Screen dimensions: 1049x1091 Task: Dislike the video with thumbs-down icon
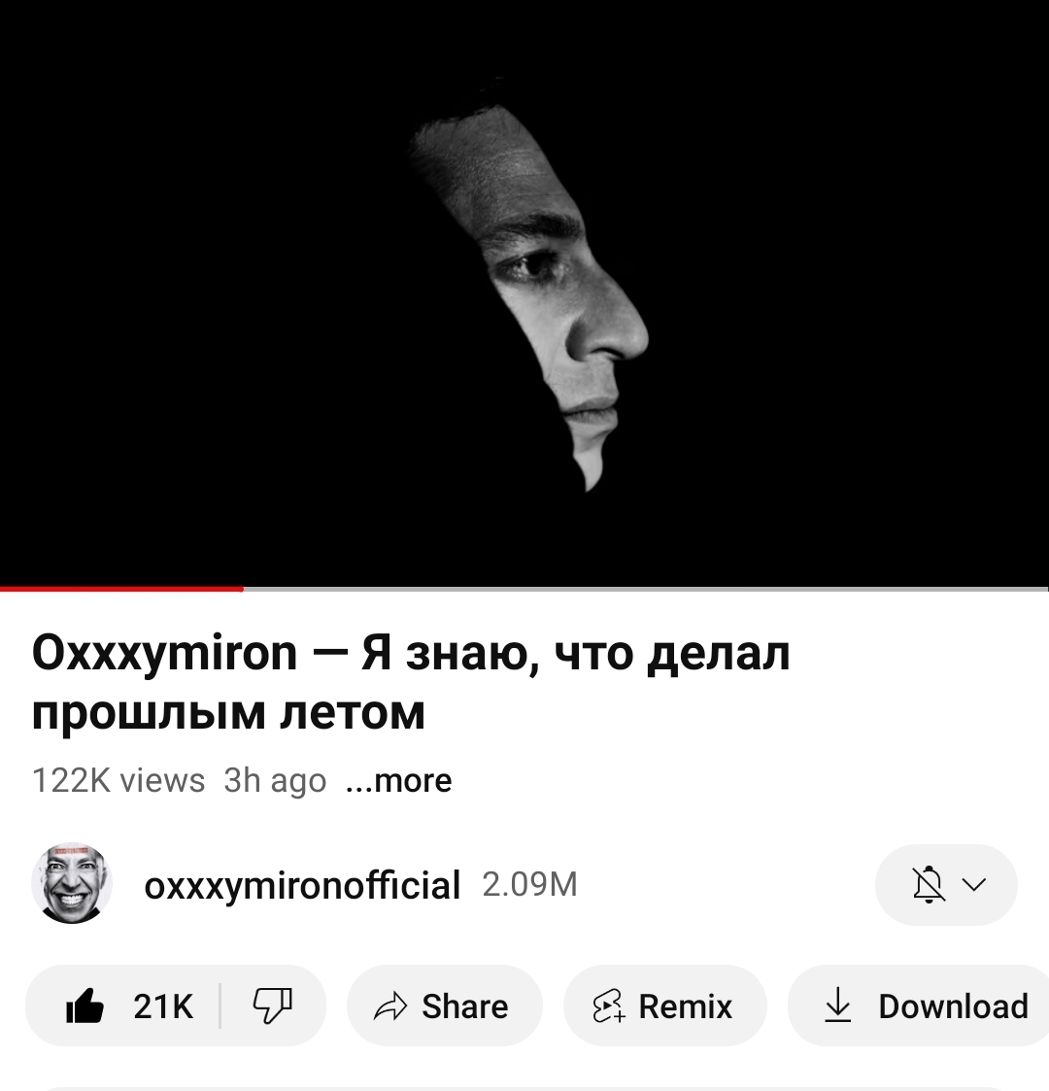272,1006
